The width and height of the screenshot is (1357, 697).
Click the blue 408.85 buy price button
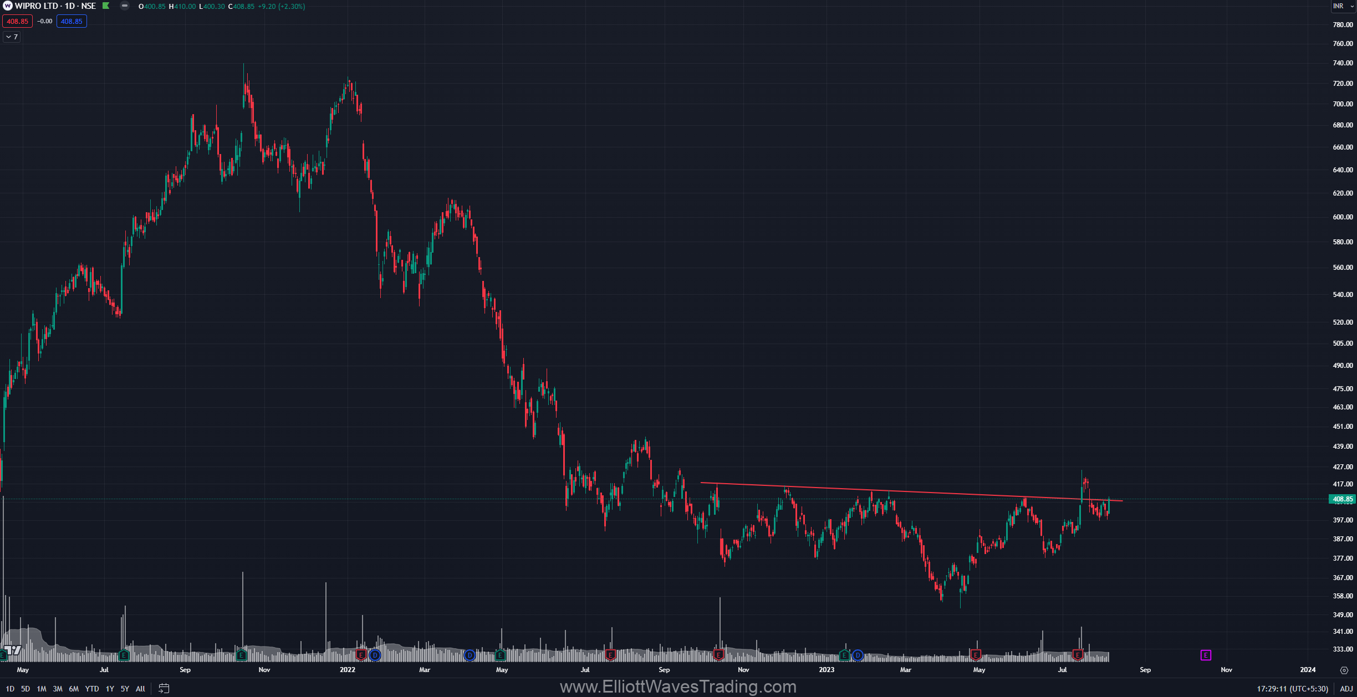(72, 21)
